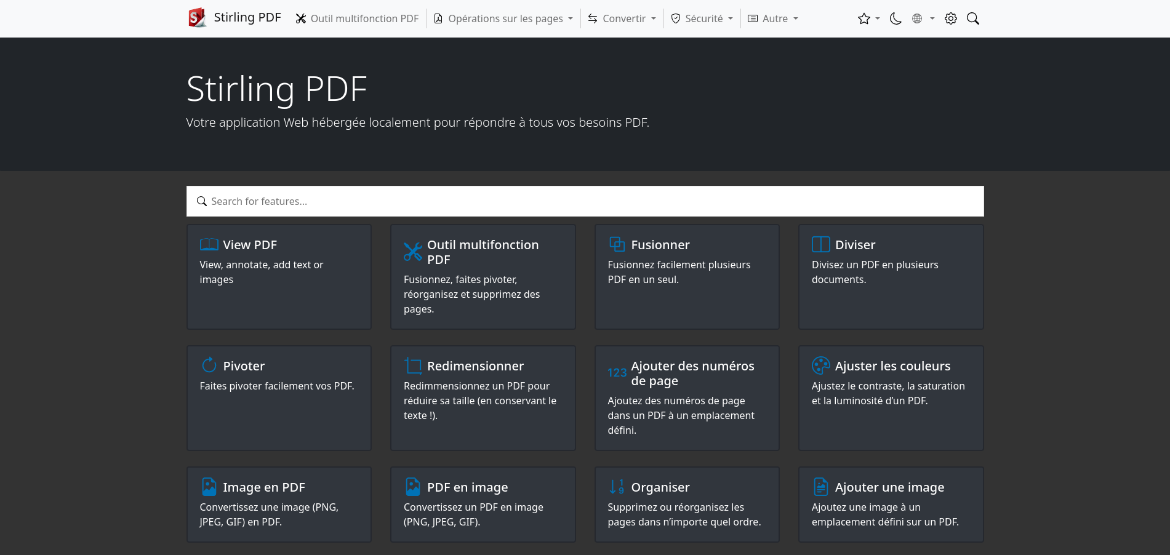Open the Ajouter une image card

[x=891, y=504]
